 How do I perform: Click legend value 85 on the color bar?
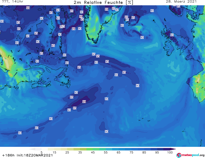(144, 152)
